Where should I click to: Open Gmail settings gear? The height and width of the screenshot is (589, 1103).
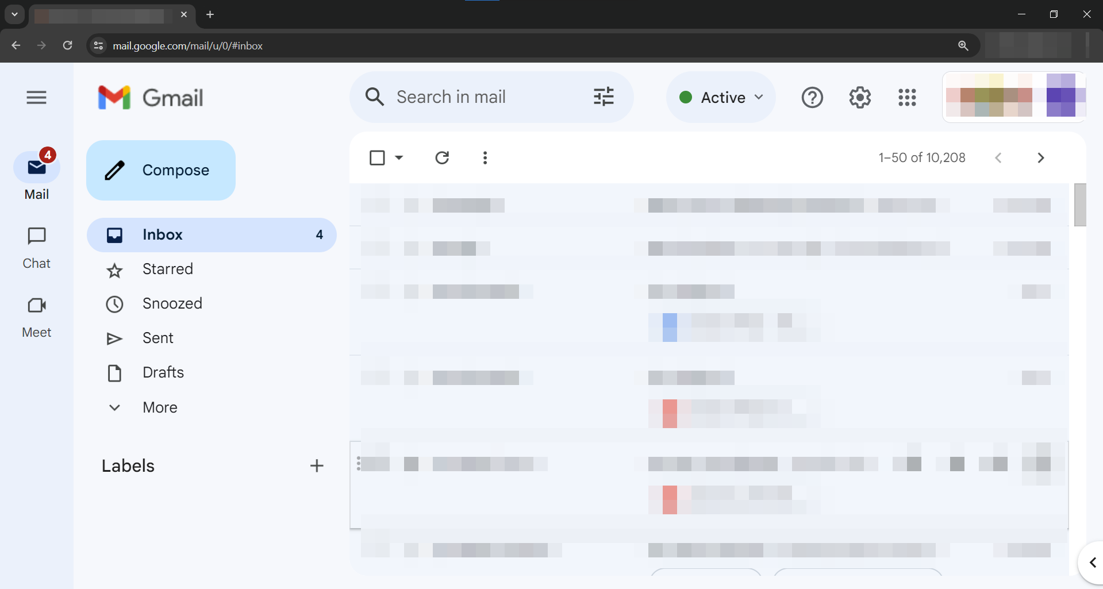860,98
